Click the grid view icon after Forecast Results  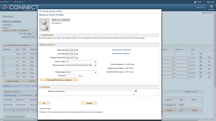36,95
